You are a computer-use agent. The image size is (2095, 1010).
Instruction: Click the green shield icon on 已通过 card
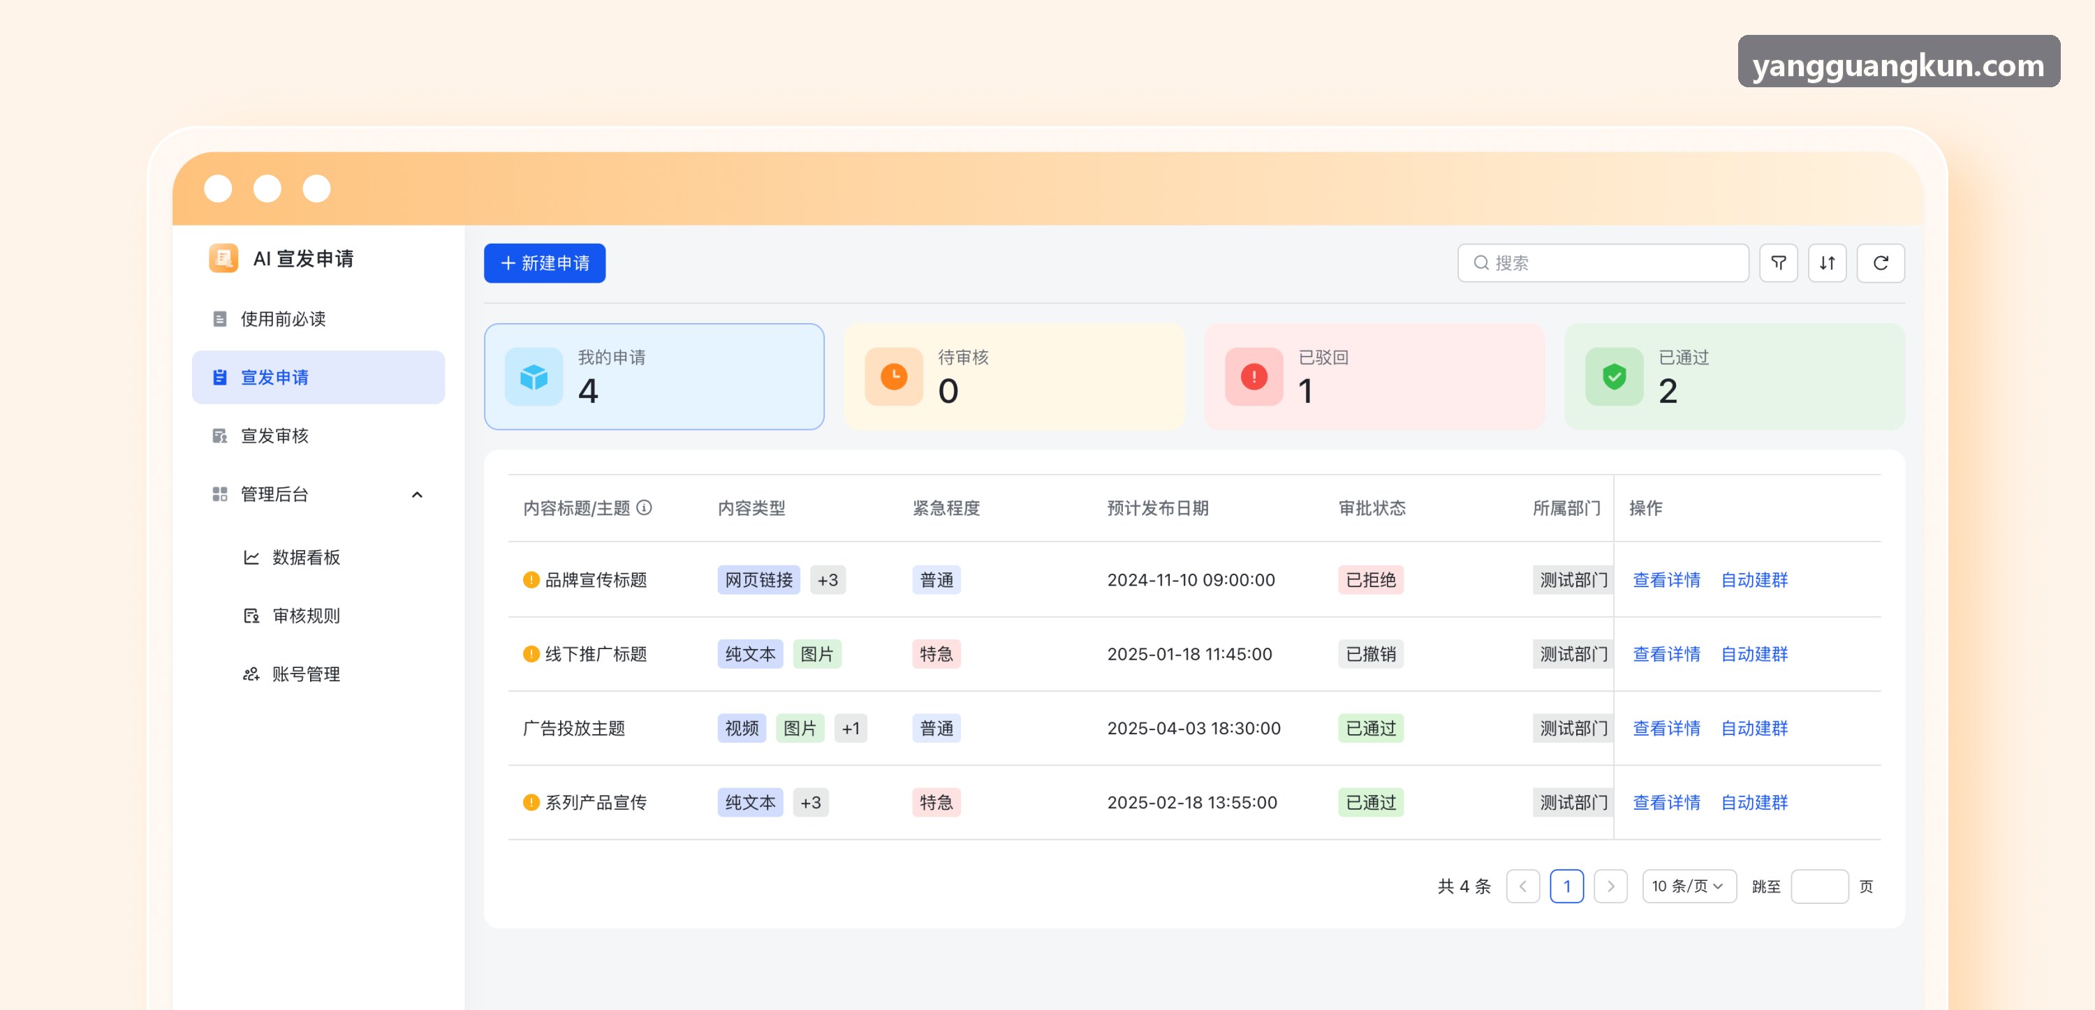(1614, 376)
